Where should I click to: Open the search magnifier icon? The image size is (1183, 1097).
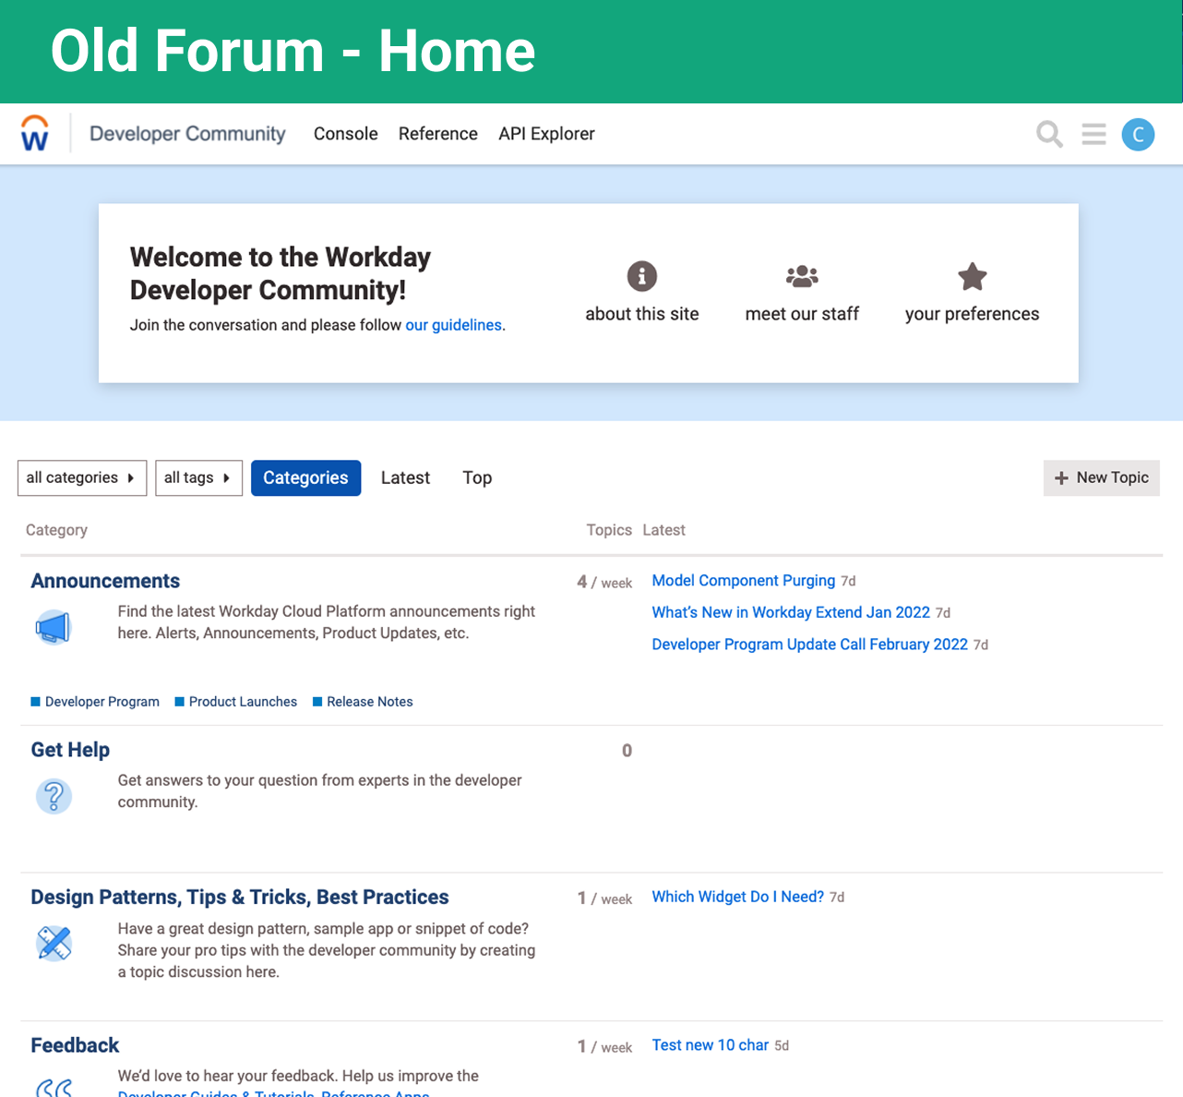point(1049,135)
